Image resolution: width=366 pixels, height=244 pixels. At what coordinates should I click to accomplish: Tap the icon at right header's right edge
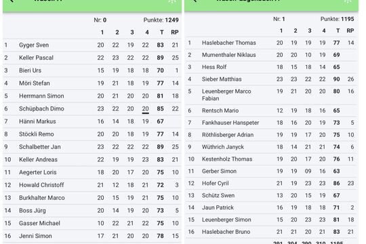(x=348, y=1)
